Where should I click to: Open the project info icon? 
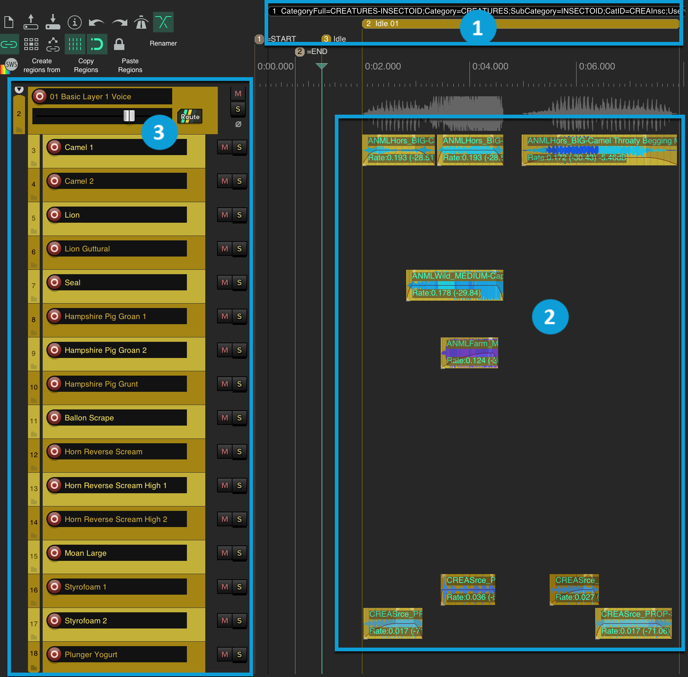click(x=75, y=22)
